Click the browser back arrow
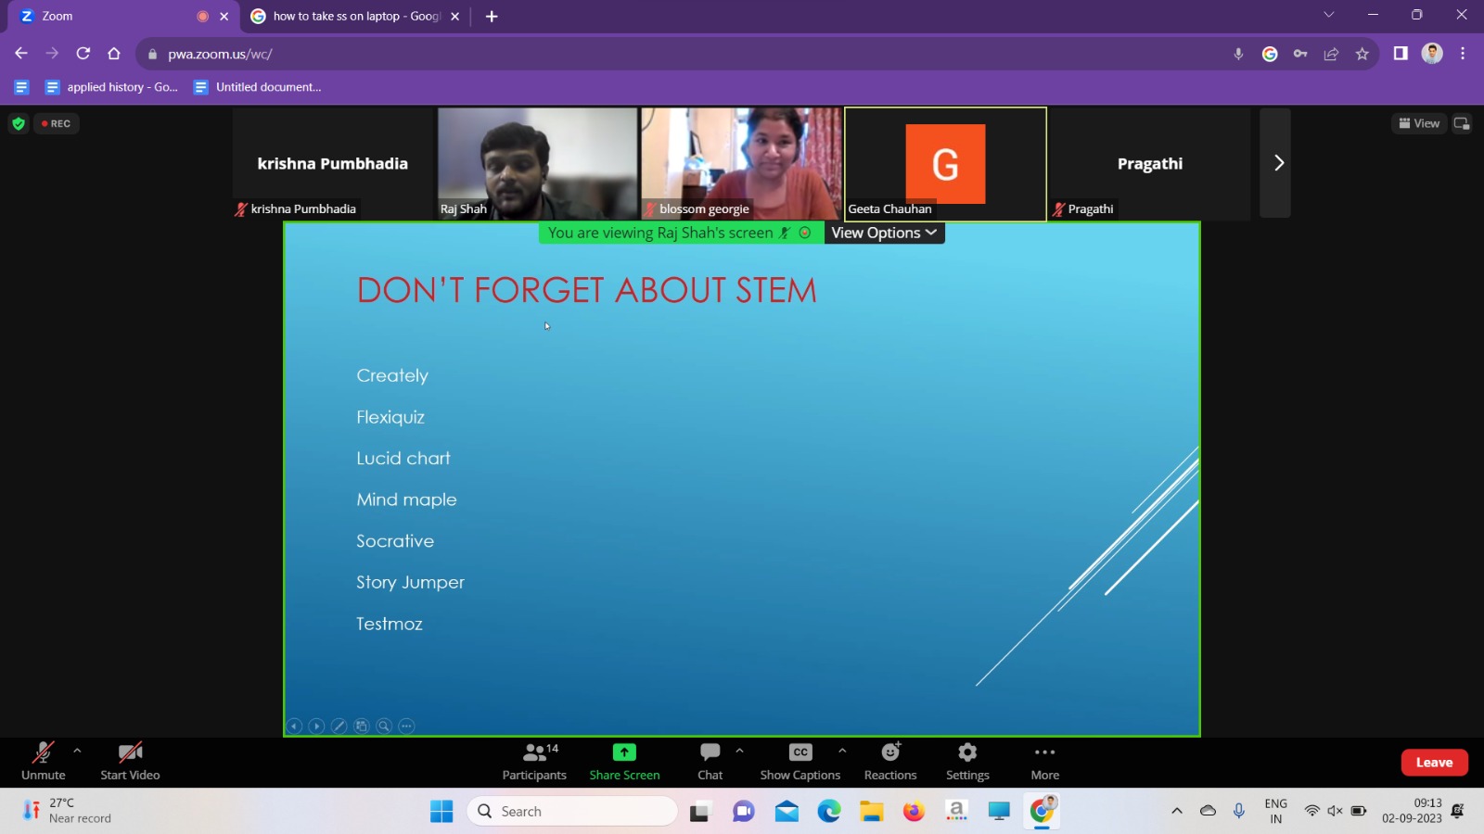 (21, 54)
